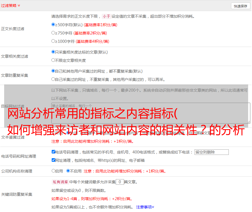
Task: Click the 关键词防重复采集 row label
Action: (17, 194)
